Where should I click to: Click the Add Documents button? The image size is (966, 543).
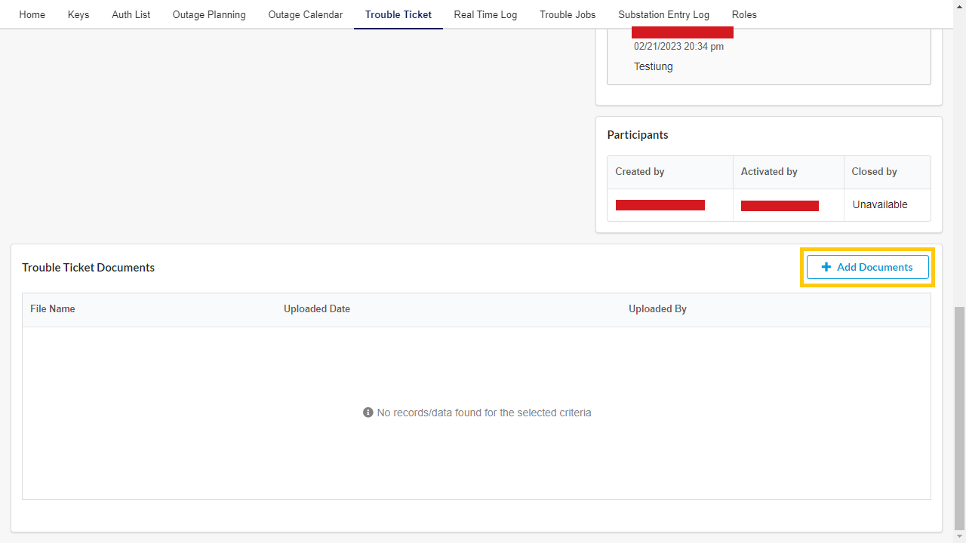tap(867, 267)
